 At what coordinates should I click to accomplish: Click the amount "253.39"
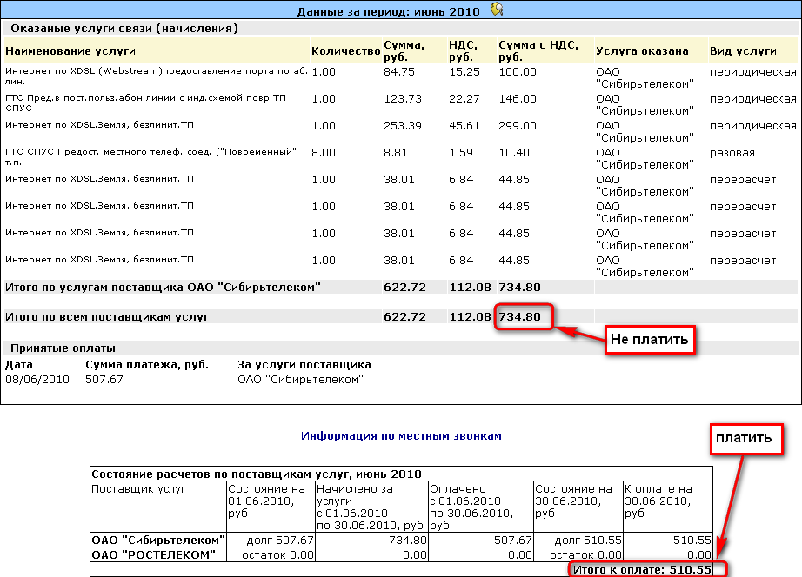[x=403, y=126]
